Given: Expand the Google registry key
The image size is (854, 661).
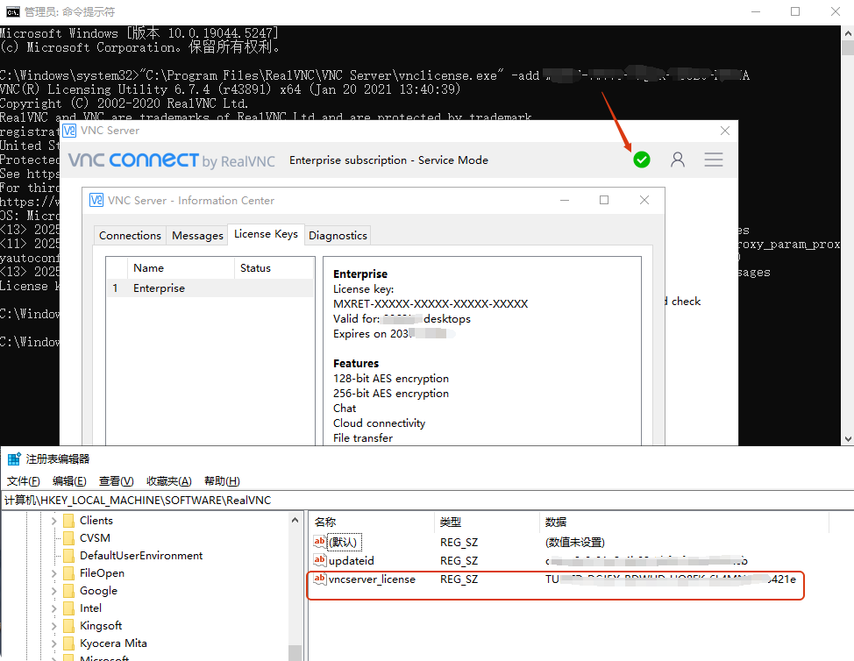Looking at the screenshot, I should tap(53, 591).
